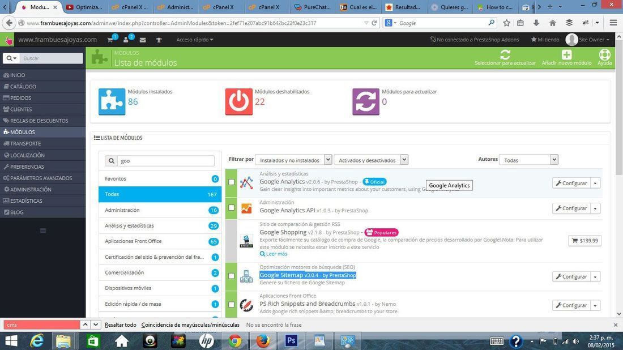623x350 pixels.
Task: Click the Módulos instalados puzzle icon
Action: point(112,102)
